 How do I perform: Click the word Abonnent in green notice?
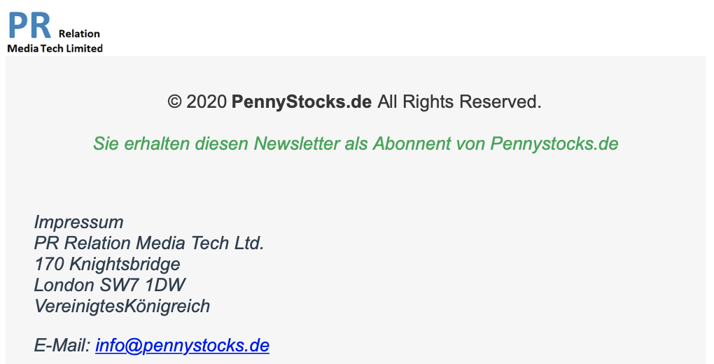412,144
